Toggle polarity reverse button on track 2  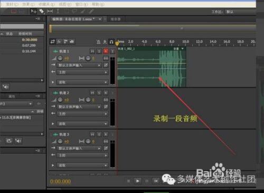click(x=106, y=107)
